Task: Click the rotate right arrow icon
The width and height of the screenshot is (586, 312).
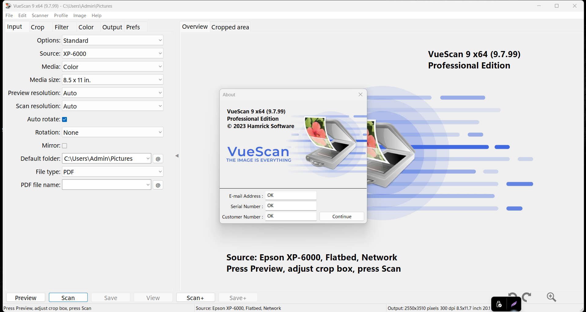Action: coord(527,297)
